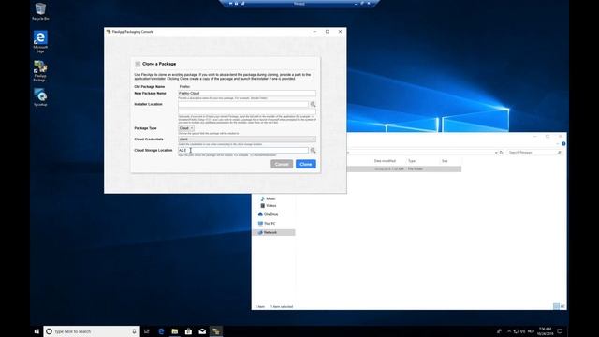599x337 pixels.
Task: Click the Cancel button in Clone dialog
Action: click(x=282, y=164)
